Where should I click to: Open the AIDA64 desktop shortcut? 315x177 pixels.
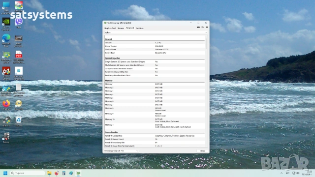point(6,74)
